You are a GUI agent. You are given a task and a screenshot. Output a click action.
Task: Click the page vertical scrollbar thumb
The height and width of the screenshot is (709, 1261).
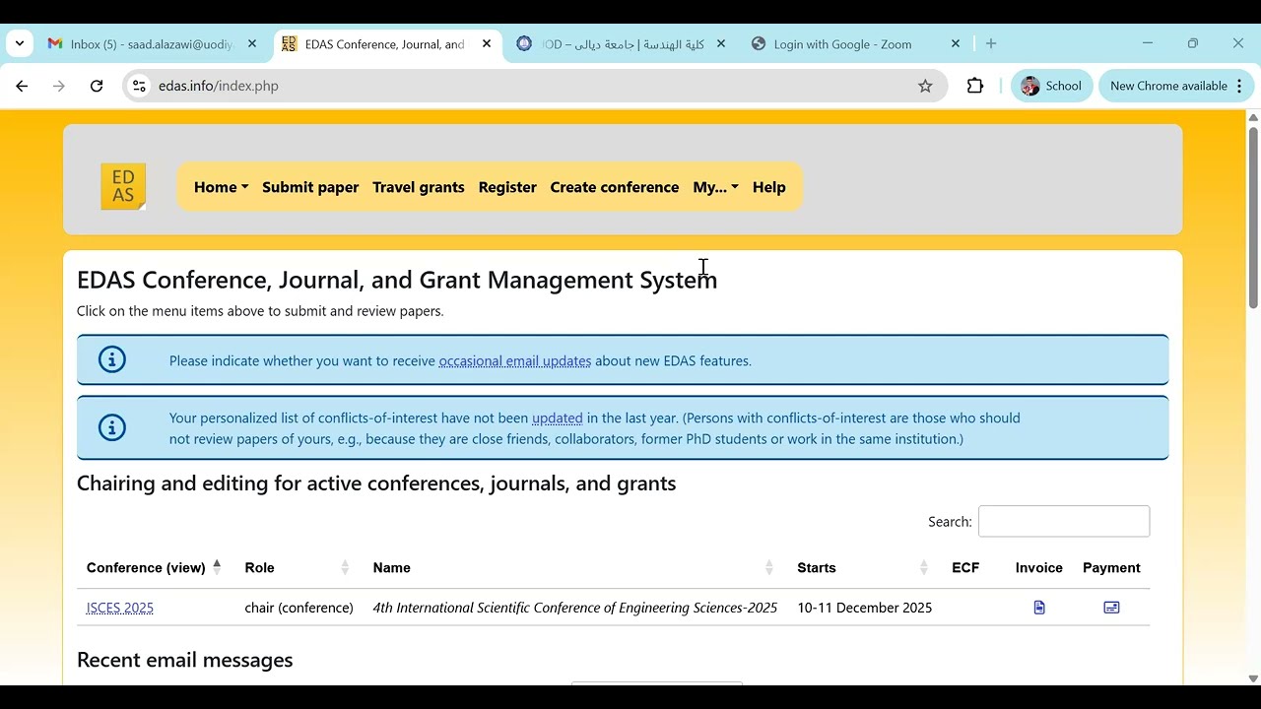pos(1253,217)
